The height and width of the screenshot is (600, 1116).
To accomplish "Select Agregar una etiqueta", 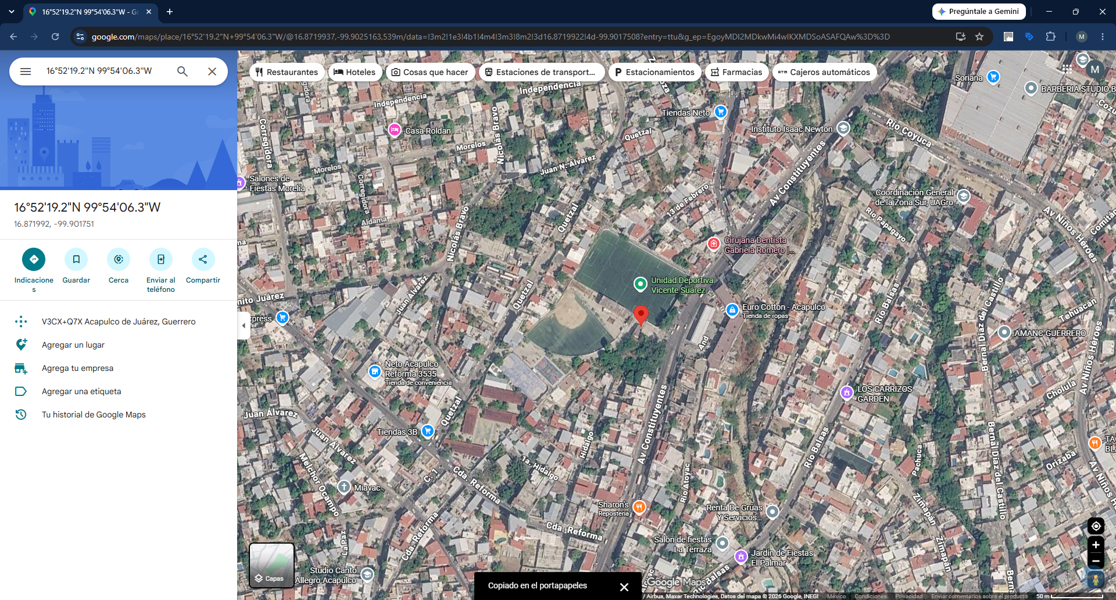I will pos(119,391).
